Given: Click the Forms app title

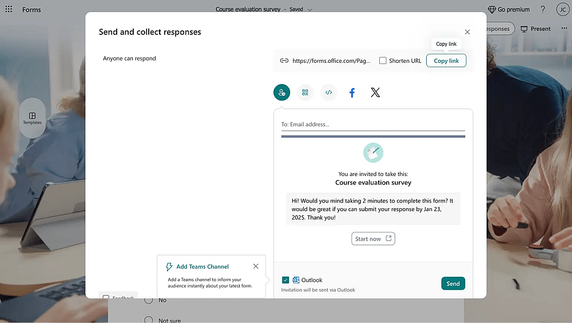Looking at the screenshot, I should 31,10.
